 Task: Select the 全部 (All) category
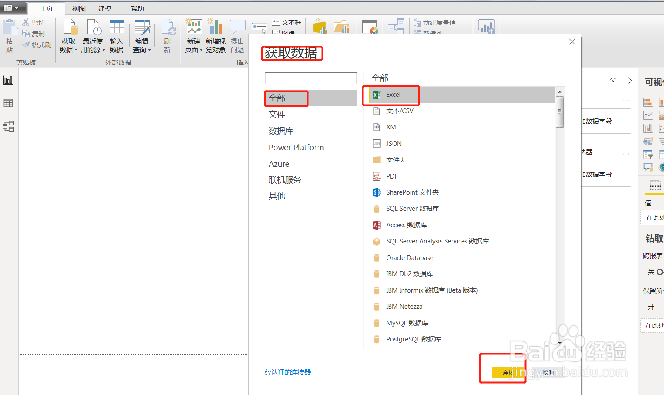(311, 98)
